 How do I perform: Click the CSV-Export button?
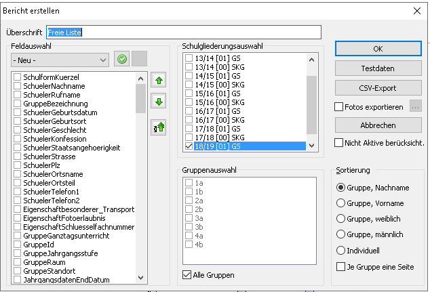tap(378, 87)
